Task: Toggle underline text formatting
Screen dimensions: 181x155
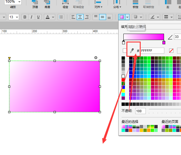Action: click(38, 17)
